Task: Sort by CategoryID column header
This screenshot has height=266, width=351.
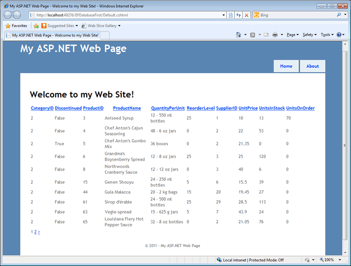Action: (x=42, y=108)
